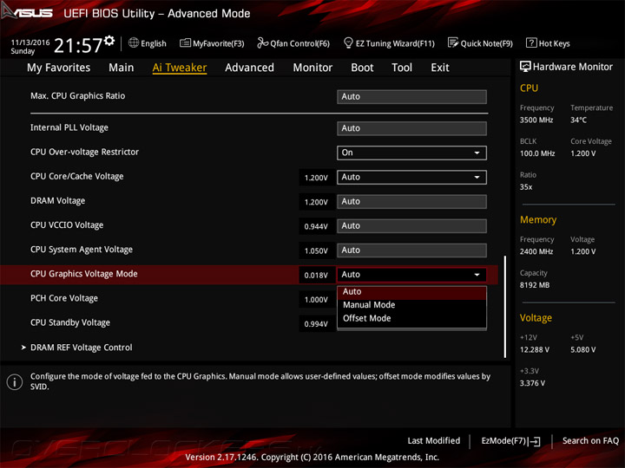Click the 2400 MHz memory frequency
Screen dimensions: 625x468
click(536, 251)
